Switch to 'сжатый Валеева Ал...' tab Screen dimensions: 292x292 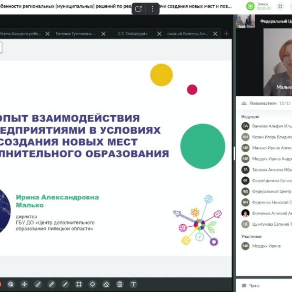click(x=187, y=34)
